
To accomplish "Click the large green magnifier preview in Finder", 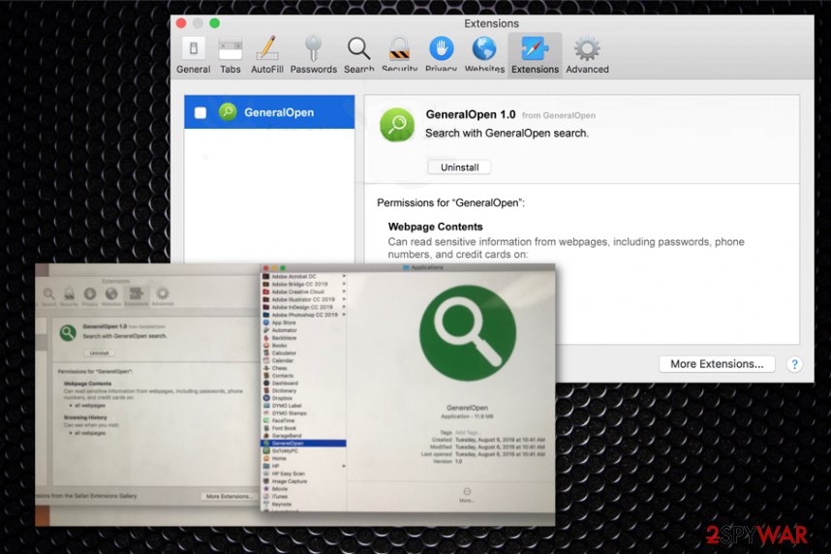I will (468, 332).
